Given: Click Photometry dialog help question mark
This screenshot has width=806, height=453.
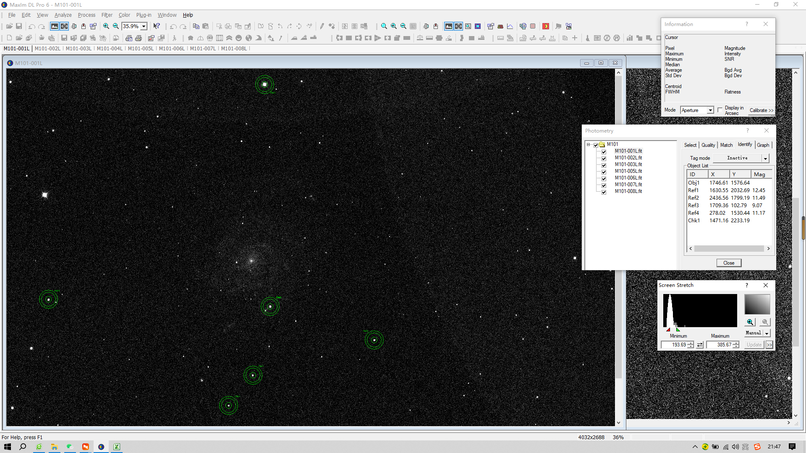Looking at the screenshot, I should (x=747, y=130).
